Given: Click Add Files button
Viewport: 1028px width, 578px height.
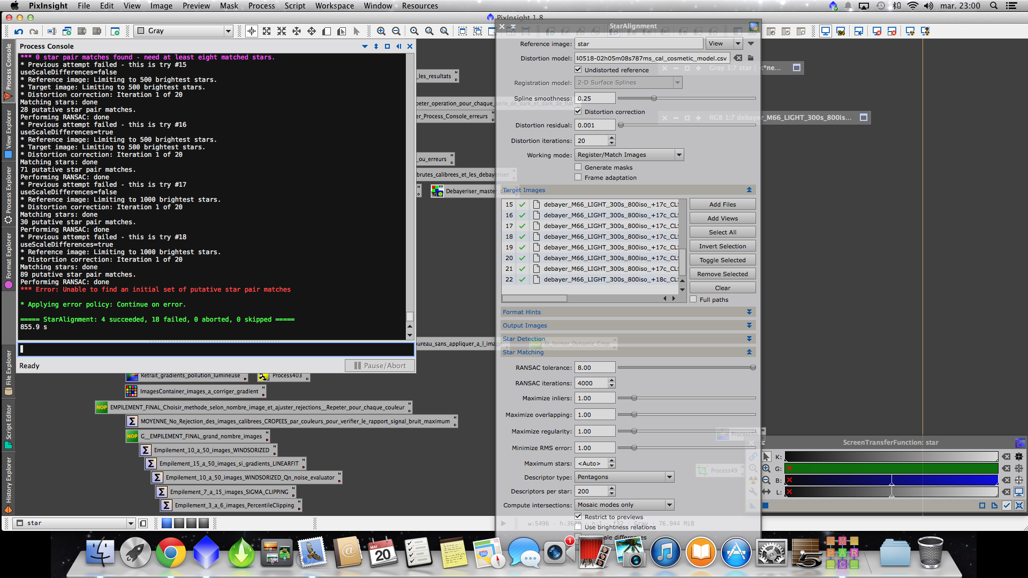Looking at the screenshot, I should point(722,204).
